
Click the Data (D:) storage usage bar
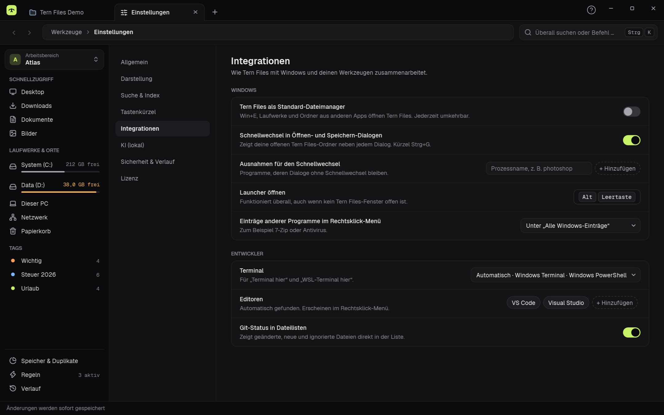[x=60, y=192]
